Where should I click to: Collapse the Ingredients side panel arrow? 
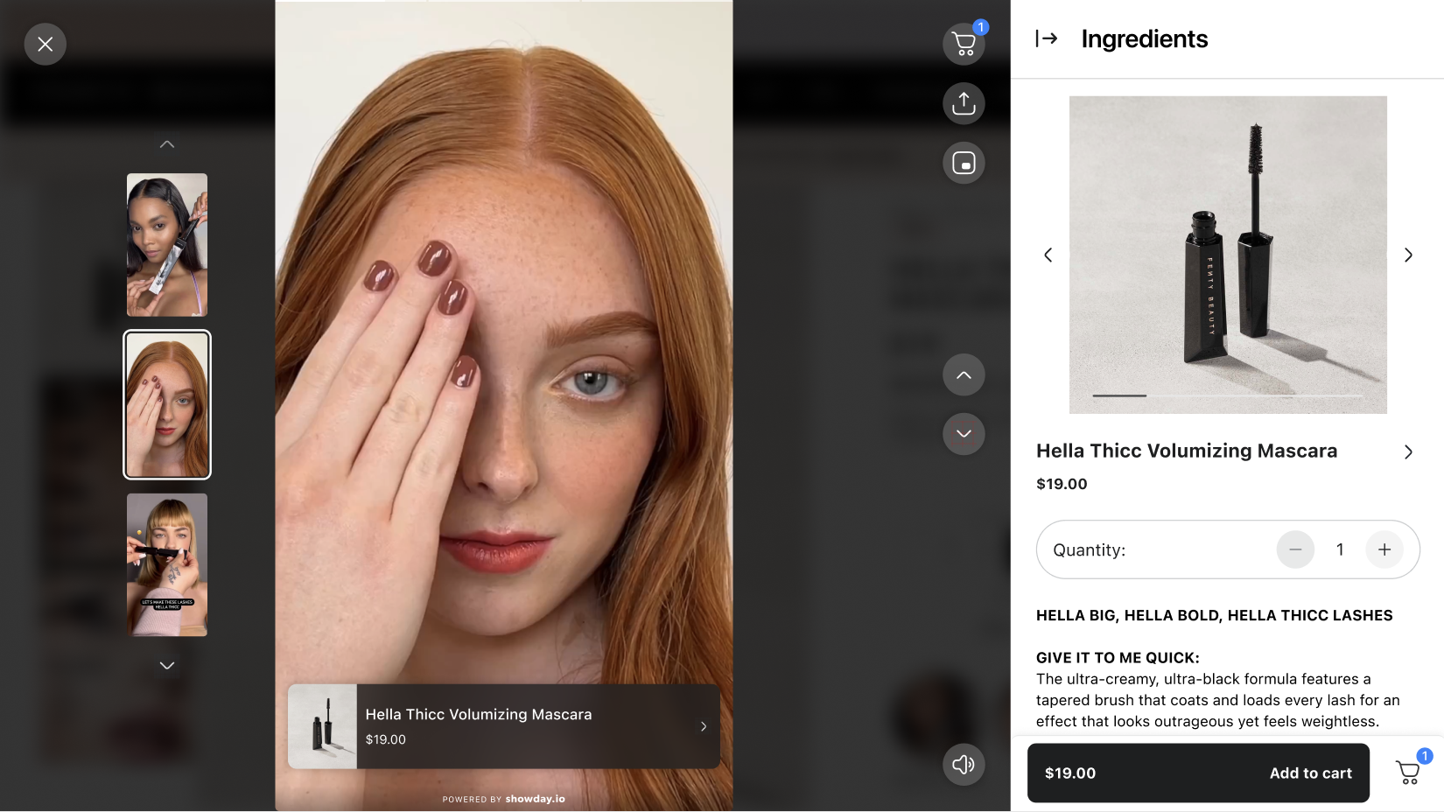(x=1047, y=38)
